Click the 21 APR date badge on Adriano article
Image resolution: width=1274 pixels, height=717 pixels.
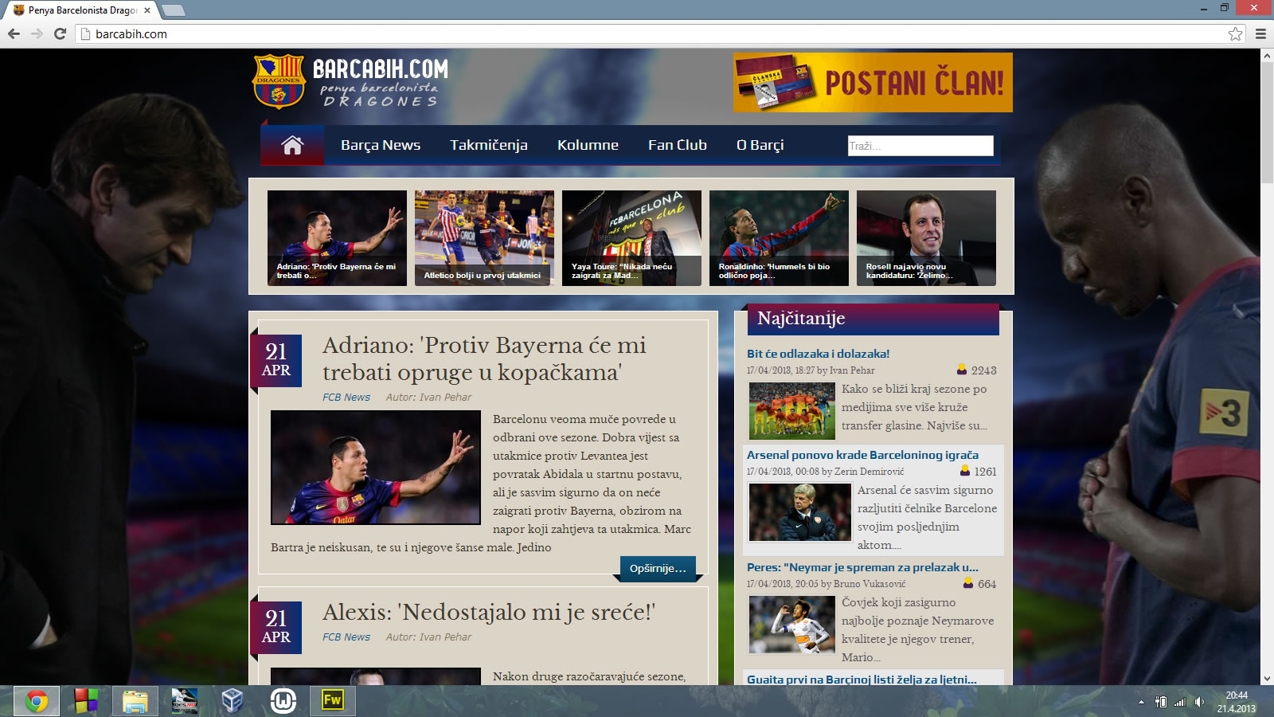276,360
